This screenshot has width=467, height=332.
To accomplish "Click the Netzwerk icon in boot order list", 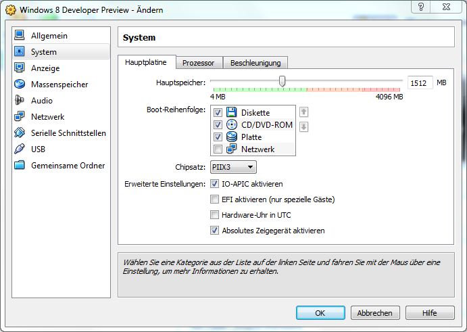I will point(231,149).
